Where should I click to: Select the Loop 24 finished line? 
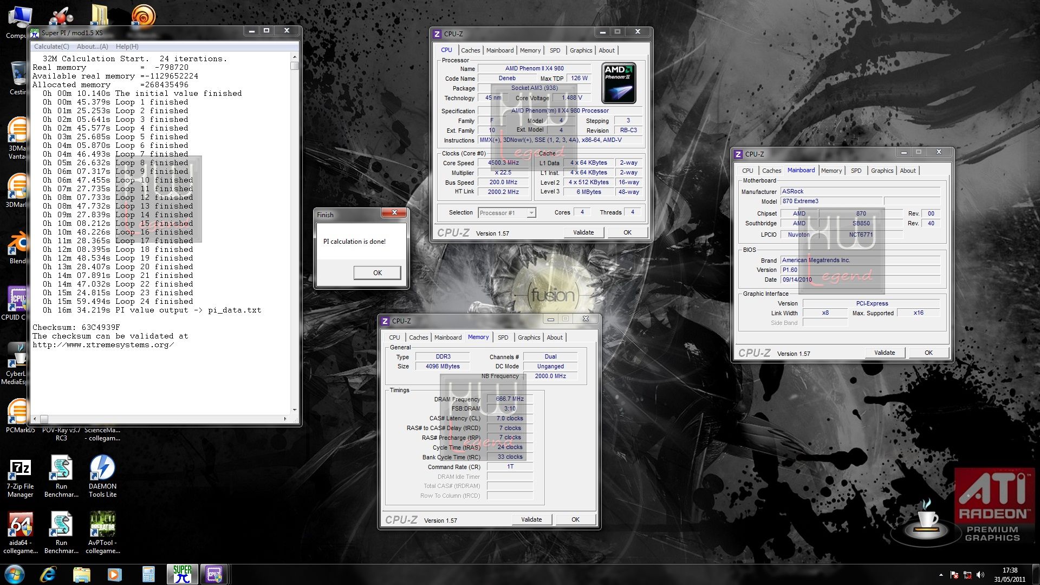(x=118, y=302)
